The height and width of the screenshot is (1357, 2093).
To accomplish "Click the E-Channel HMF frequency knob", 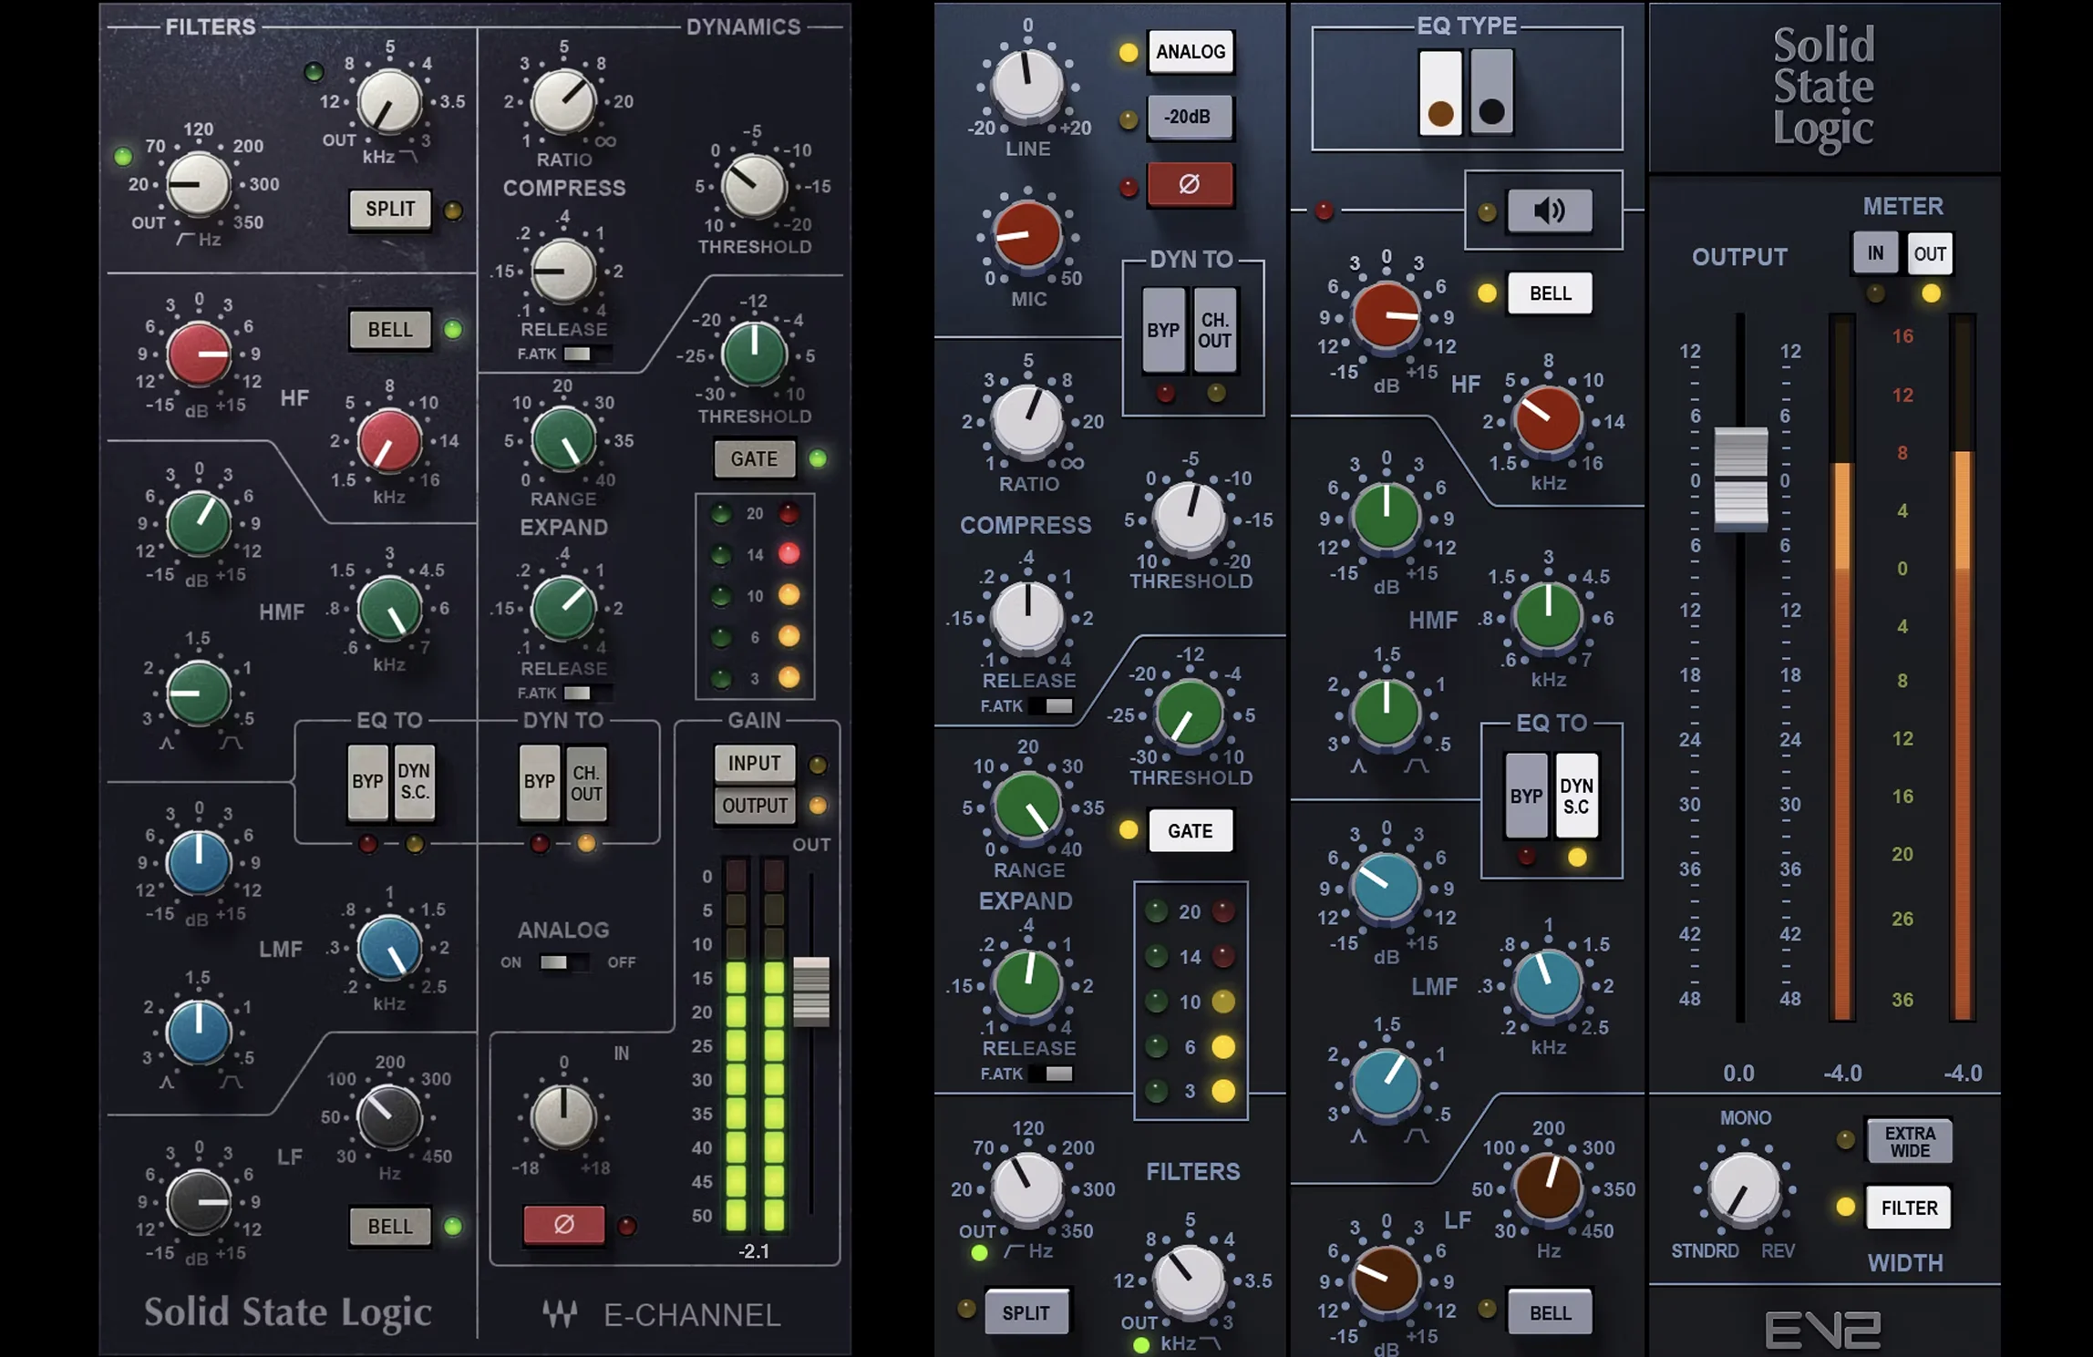I will 390,609.
